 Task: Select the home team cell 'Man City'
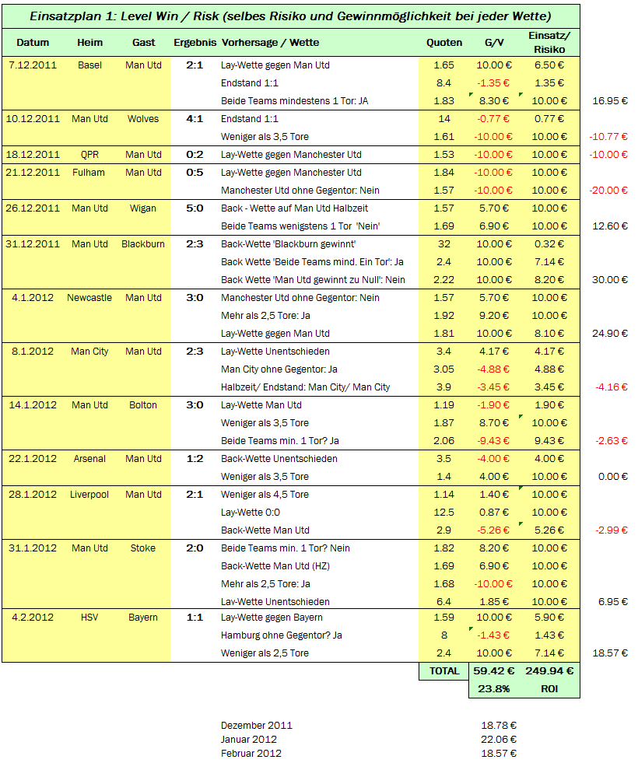pos(89,352)
